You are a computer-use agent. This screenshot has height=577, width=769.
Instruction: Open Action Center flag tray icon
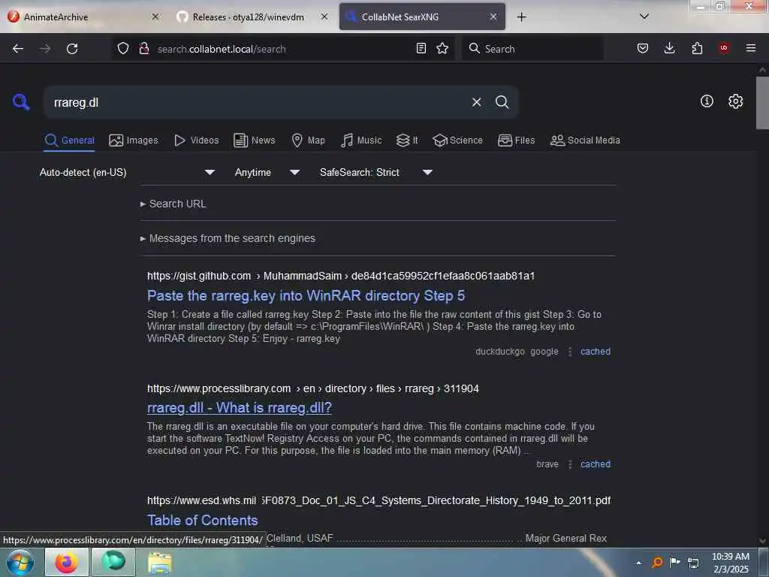(675, 562)
